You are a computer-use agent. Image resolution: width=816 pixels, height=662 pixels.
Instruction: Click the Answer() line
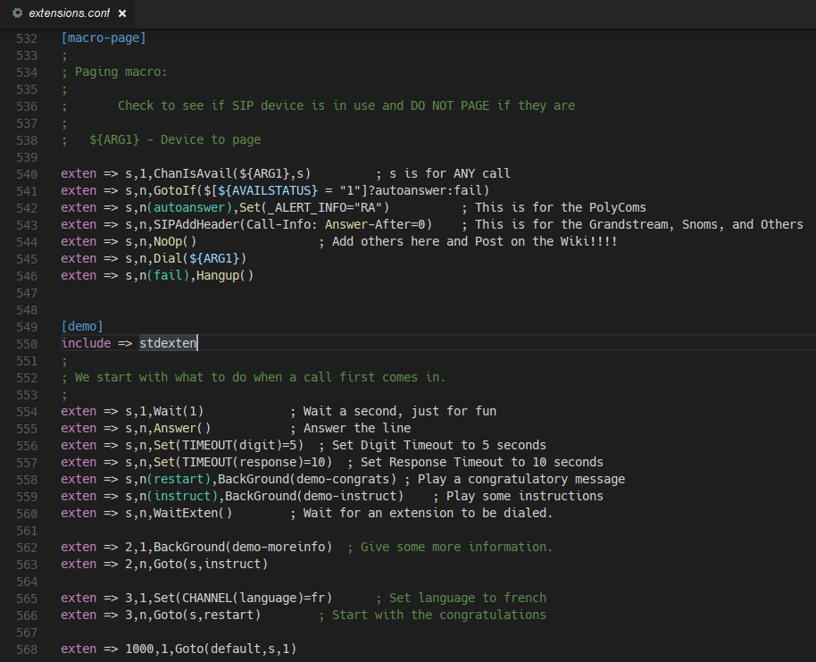(x=136, y=428)
